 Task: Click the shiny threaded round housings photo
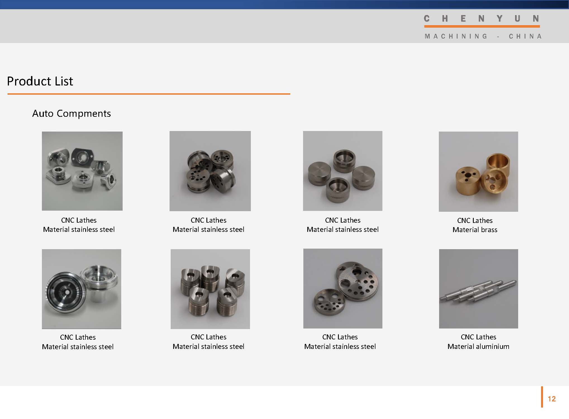click(x=82, y=289)
